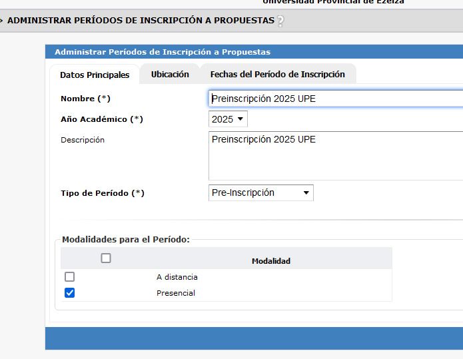
Task: Open the Año Académico dropdown
Action: click(x=228, y=119)
